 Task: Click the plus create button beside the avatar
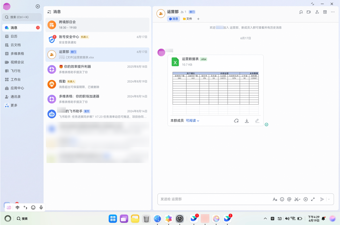point(38,6)
